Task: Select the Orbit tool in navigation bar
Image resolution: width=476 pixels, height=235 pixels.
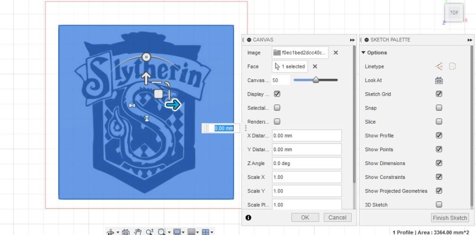Action: coord(111,232)
